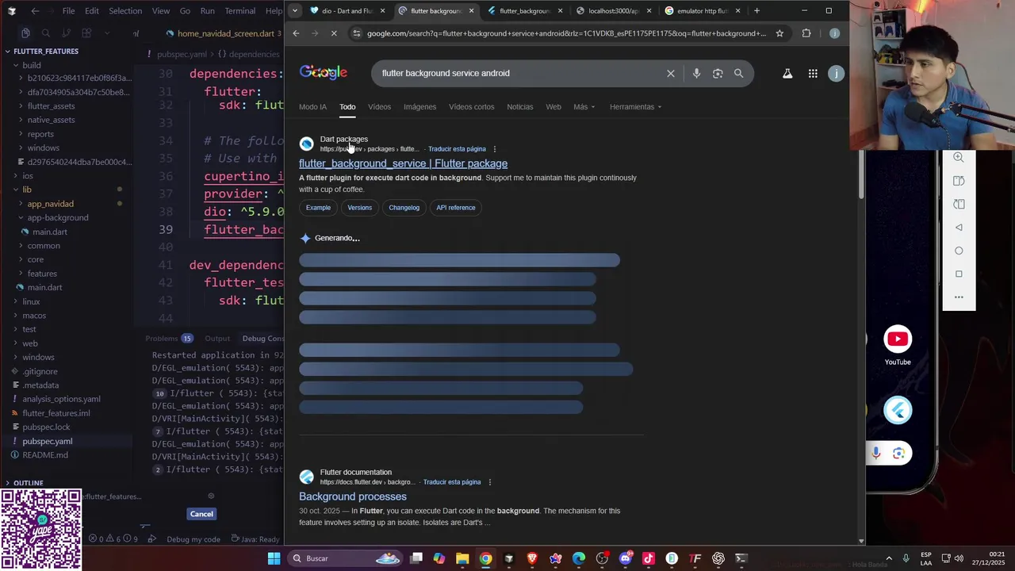
Task: Expand the flutter_assets folder
Action: click(51, 105)
